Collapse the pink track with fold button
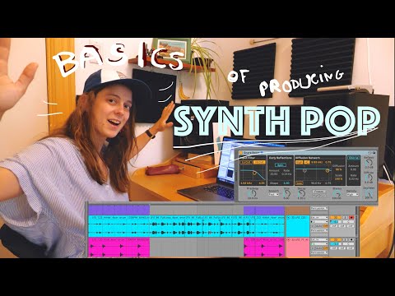This screenshot has width=395, height=296. coord(289,239)
